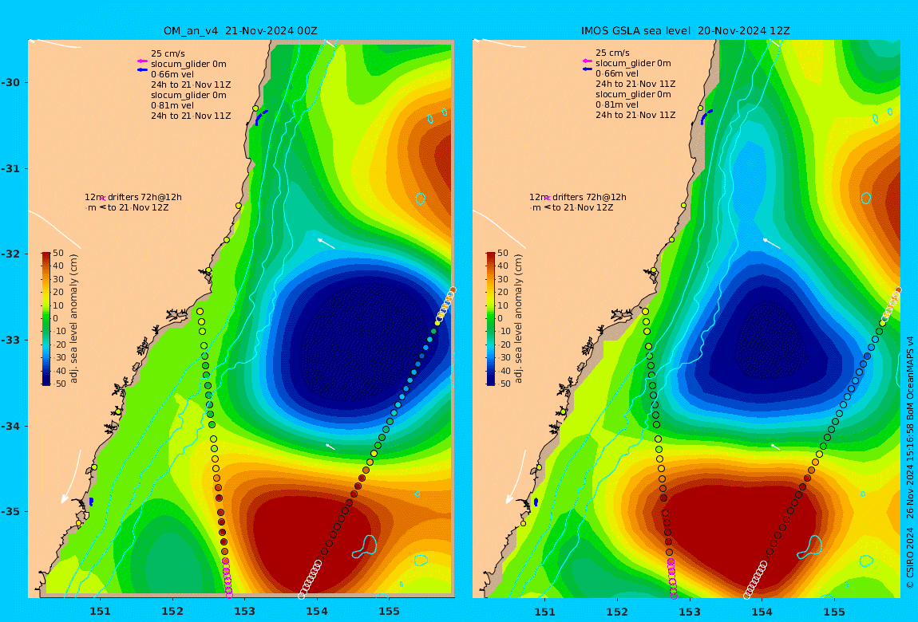Screen dimensions: 918x622
Task: Click longitude label '154' under right map
Action: [762, 612]
